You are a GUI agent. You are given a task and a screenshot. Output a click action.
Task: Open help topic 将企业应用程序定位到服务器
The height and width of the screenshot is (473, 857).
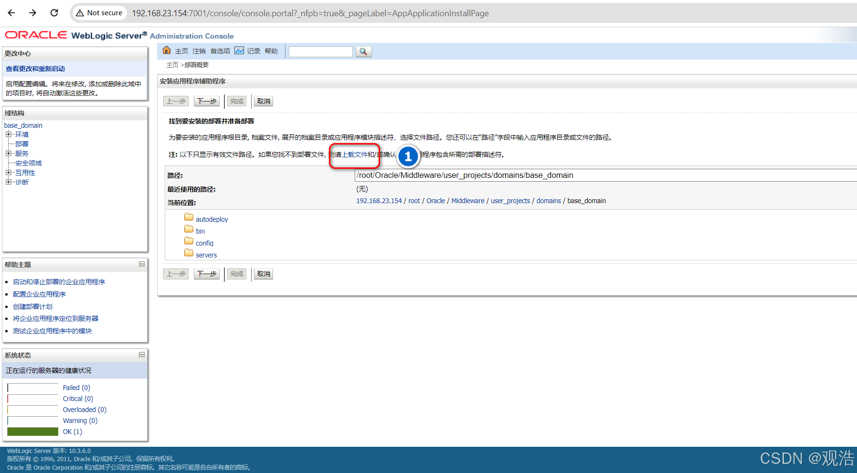pos(55,319)
